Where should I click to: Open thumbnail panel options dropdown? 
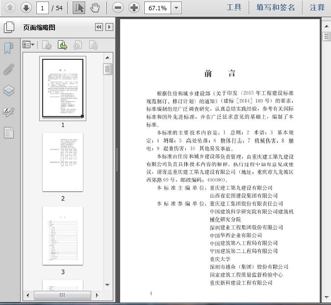coord(28,45)
